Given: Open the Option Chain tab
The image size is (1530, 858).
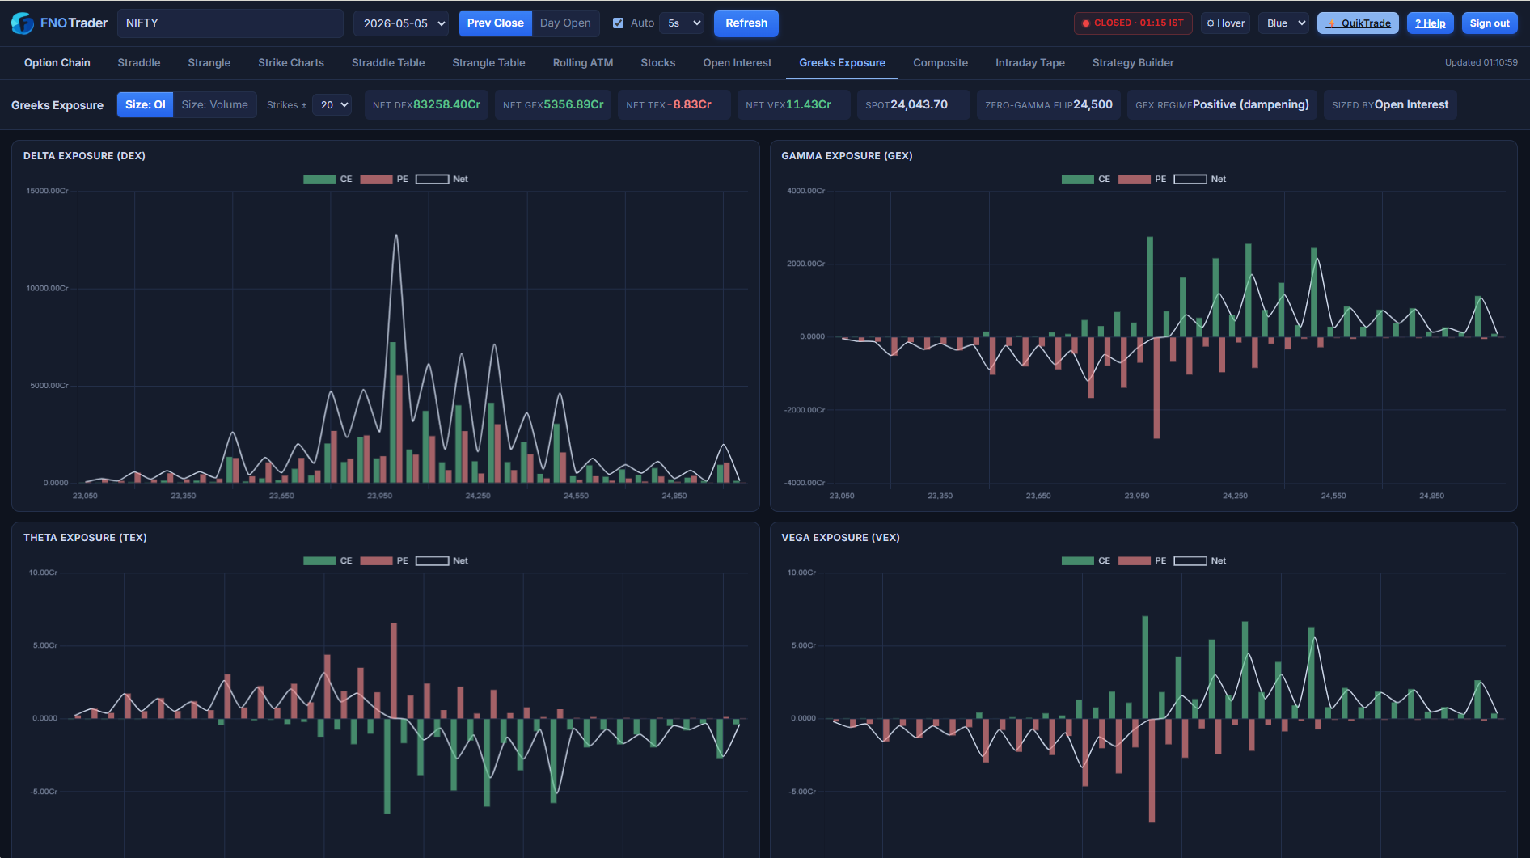Looking at the screenshot, I should (x=57, y=62).
